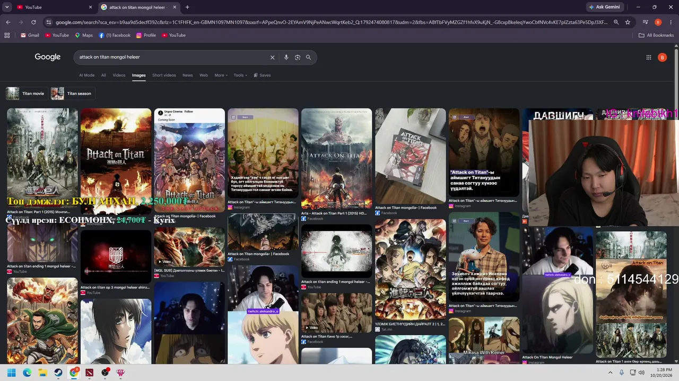The width and height of the screenshot is (679, 381).
Task: Expand the Tools dropdown
Action: [x=241, y=75]
